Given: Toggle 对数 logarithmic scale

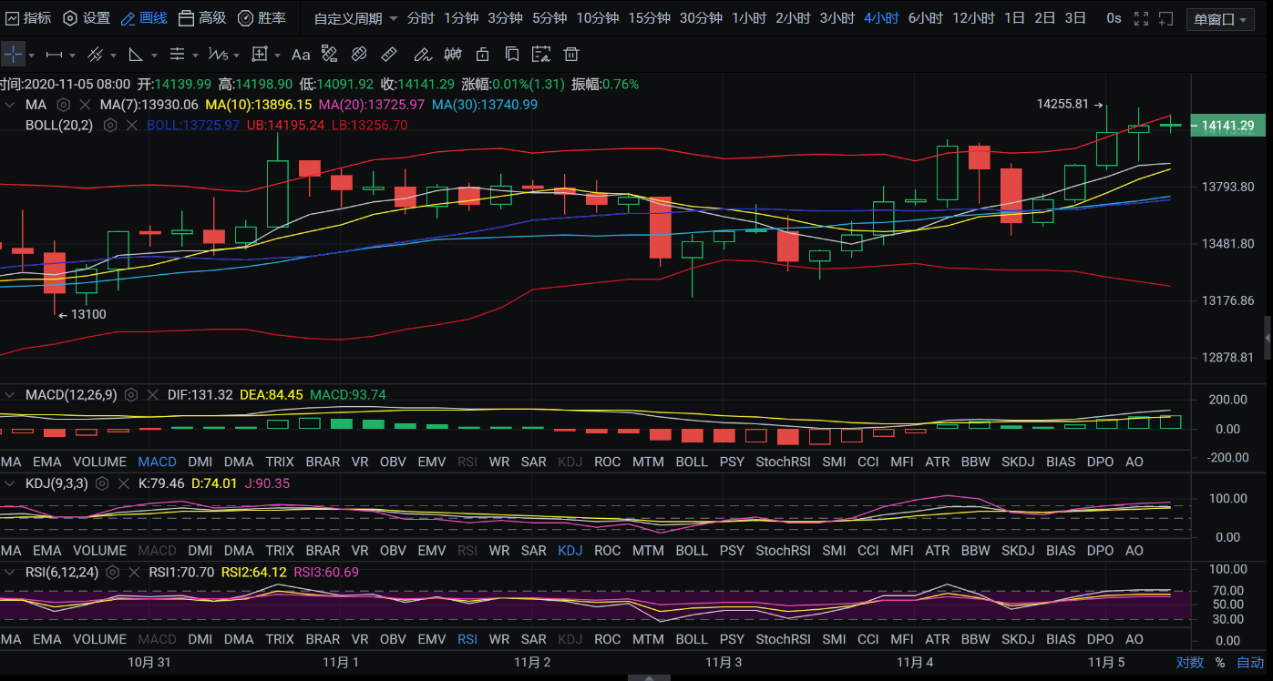Looking at the screenshot, I should point(1189,663).
